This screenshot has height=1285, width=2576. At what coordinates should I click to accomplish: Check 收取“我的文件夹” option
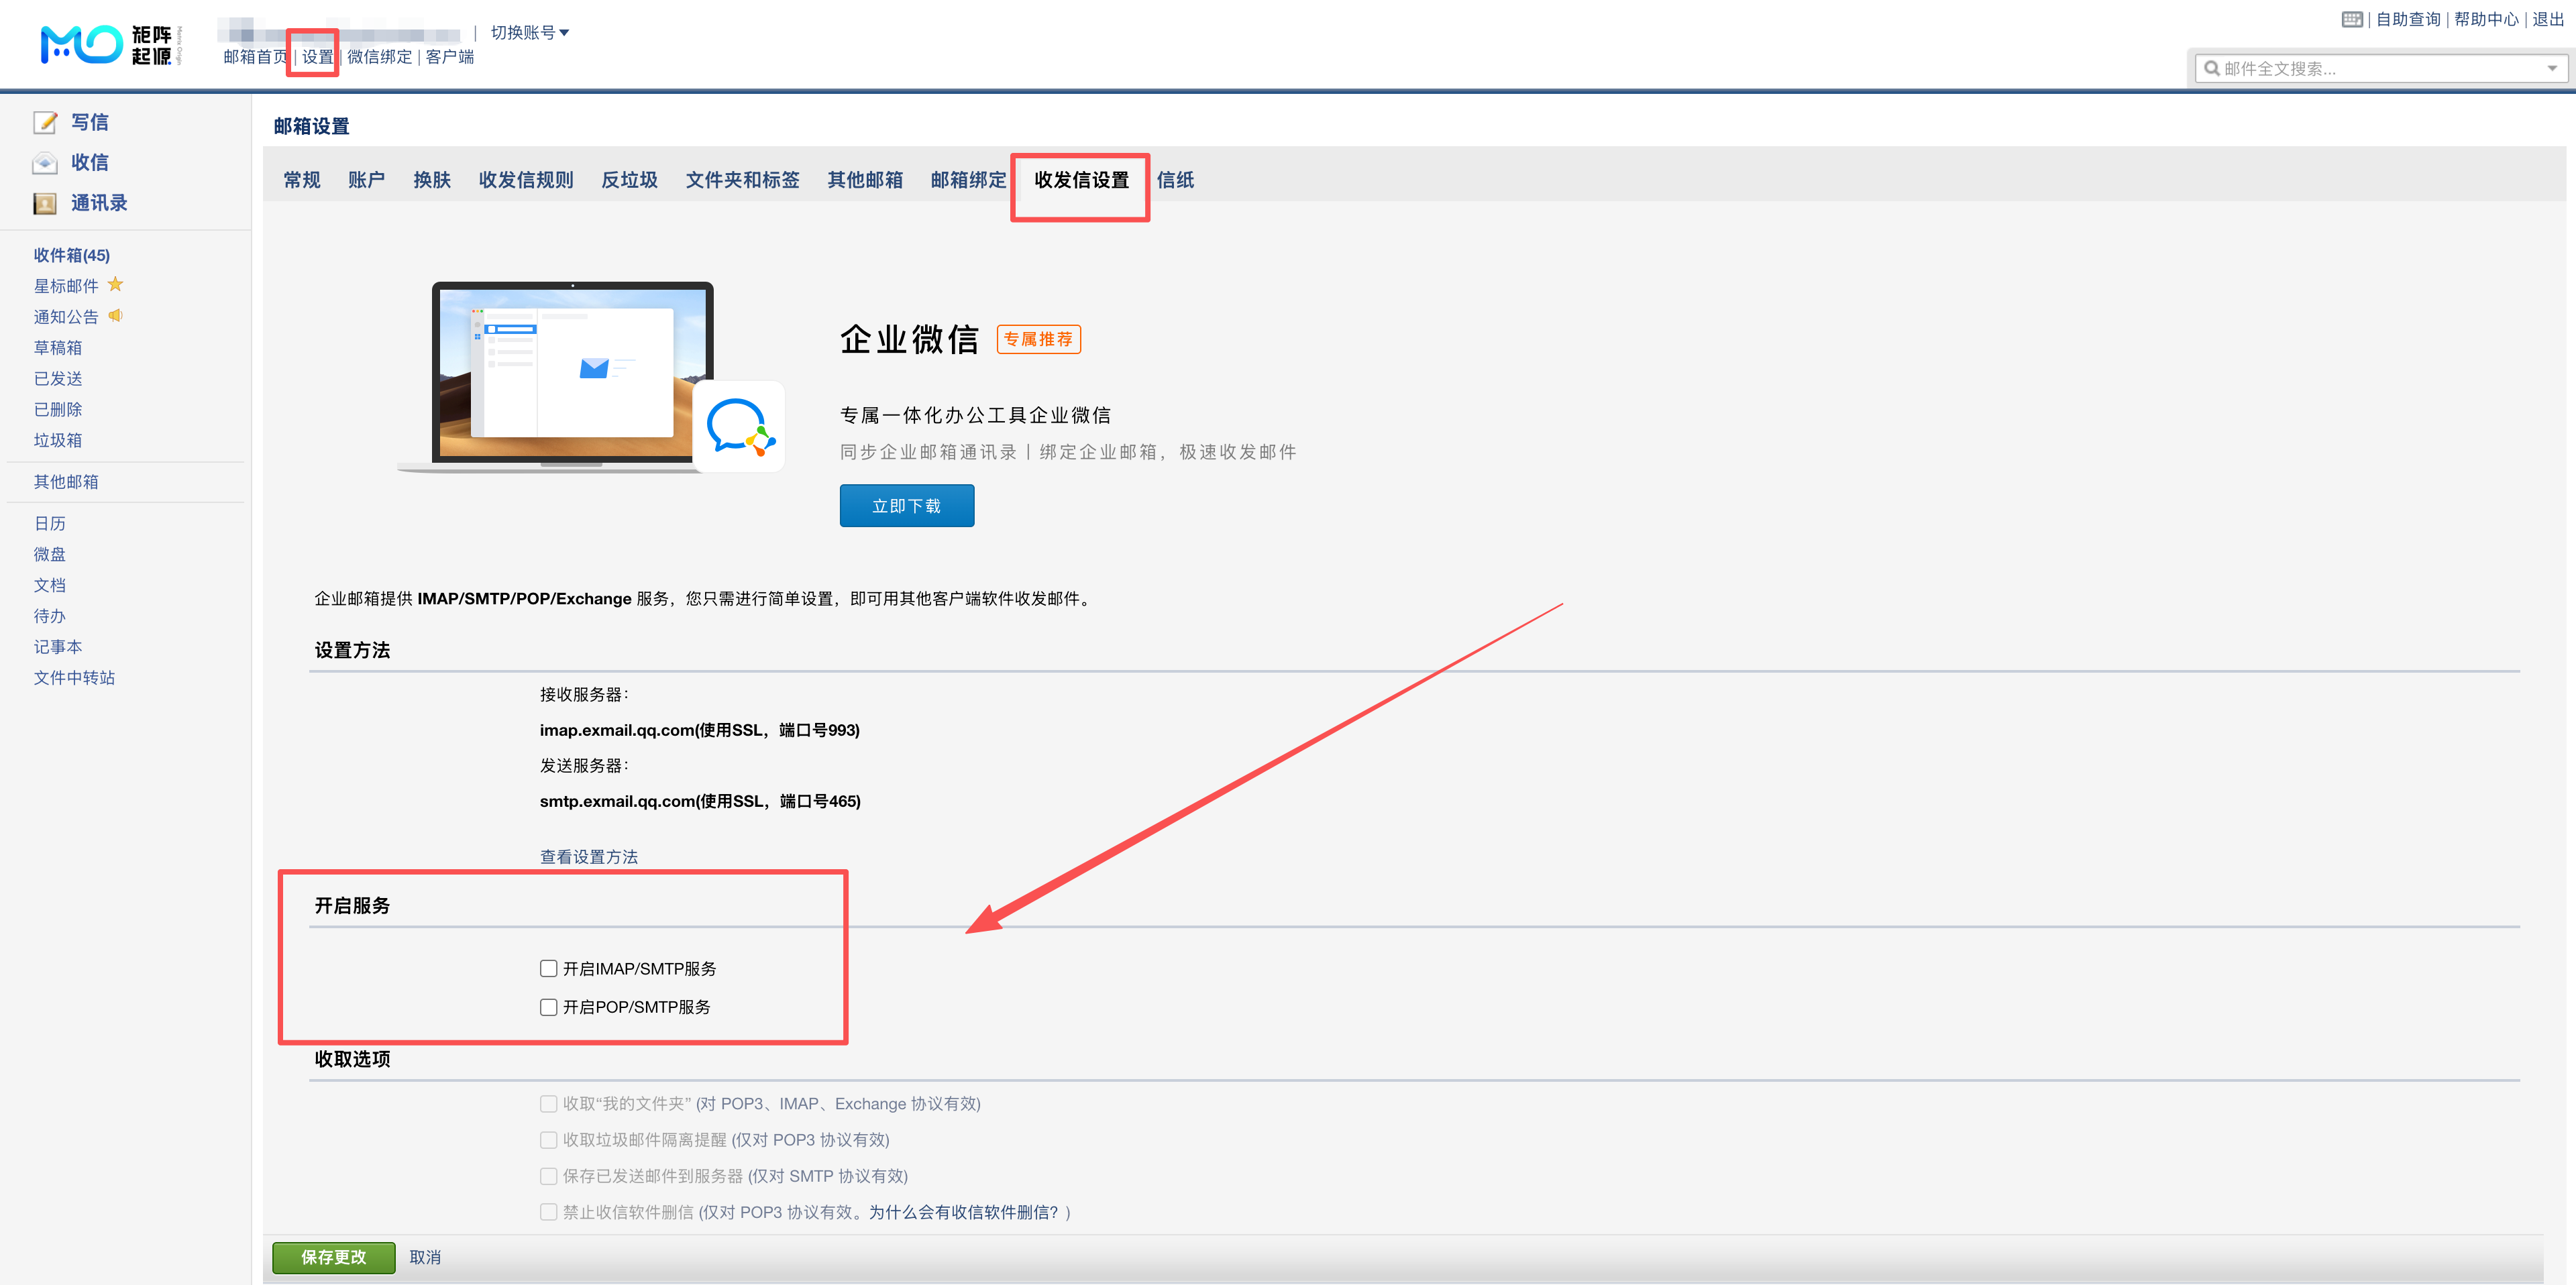(x=548, y=1104)
